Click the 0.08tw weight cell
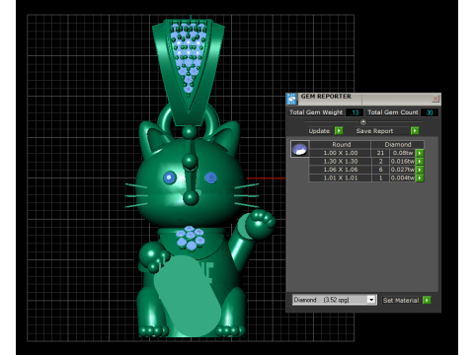 click(402, 153)
